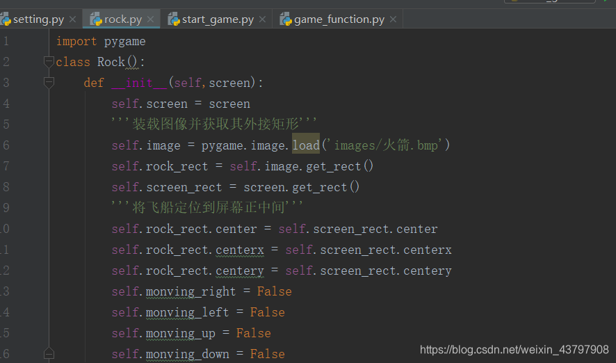616x363 pixels.
Task: Click line number 9 in the gutter
Action: point(6,207)
